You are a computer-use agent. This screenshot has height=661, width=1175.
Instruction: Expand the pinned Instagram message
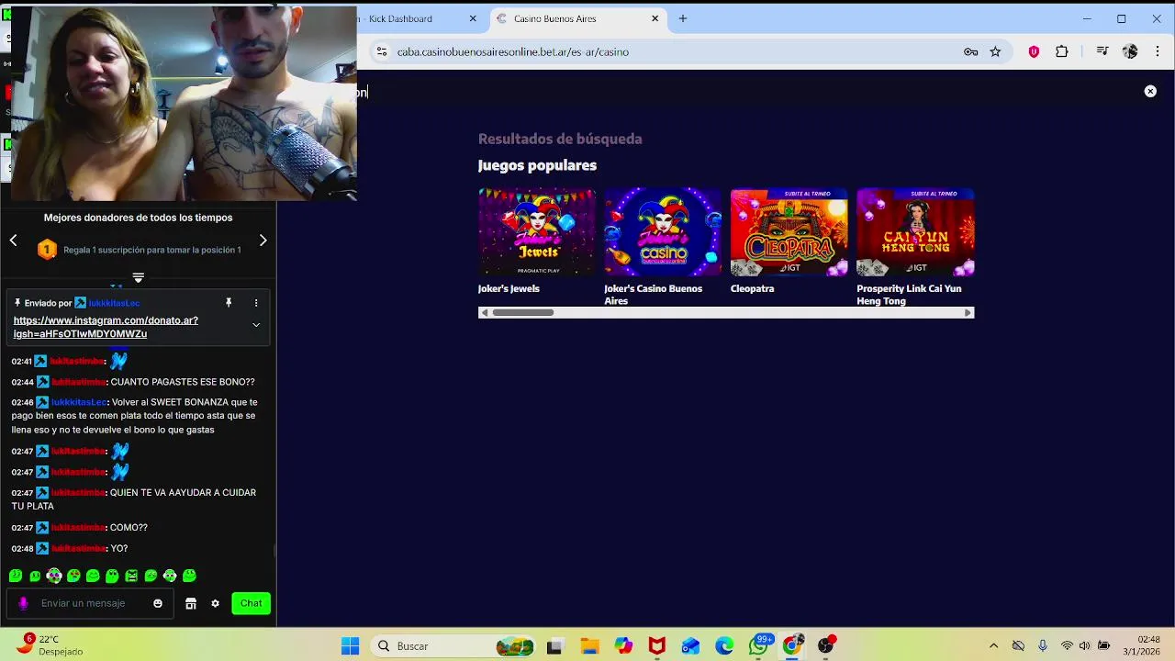tap(256, 324)
